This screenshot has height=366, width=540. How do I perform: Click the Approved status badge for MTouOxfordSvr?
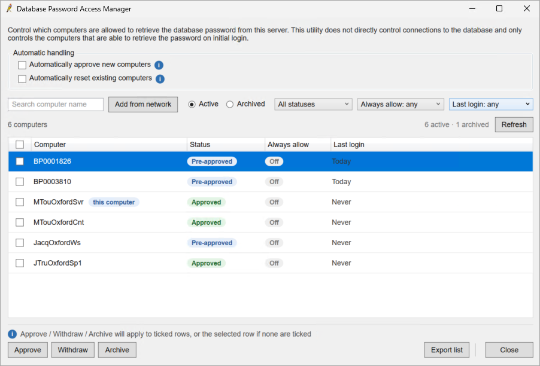point(207,202)
